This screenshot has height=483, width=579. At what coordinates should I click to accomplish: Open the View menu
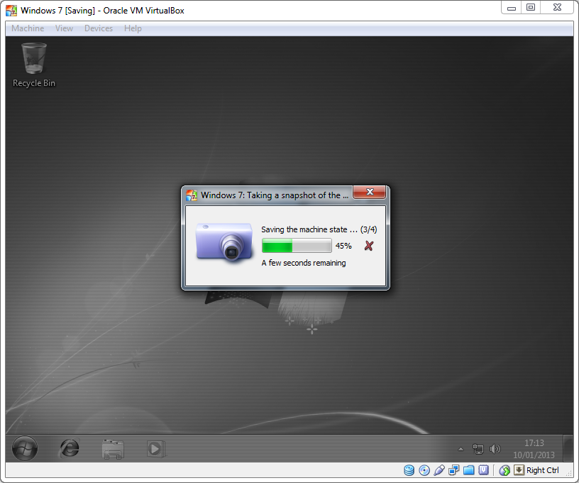click(x=64, y=28)
